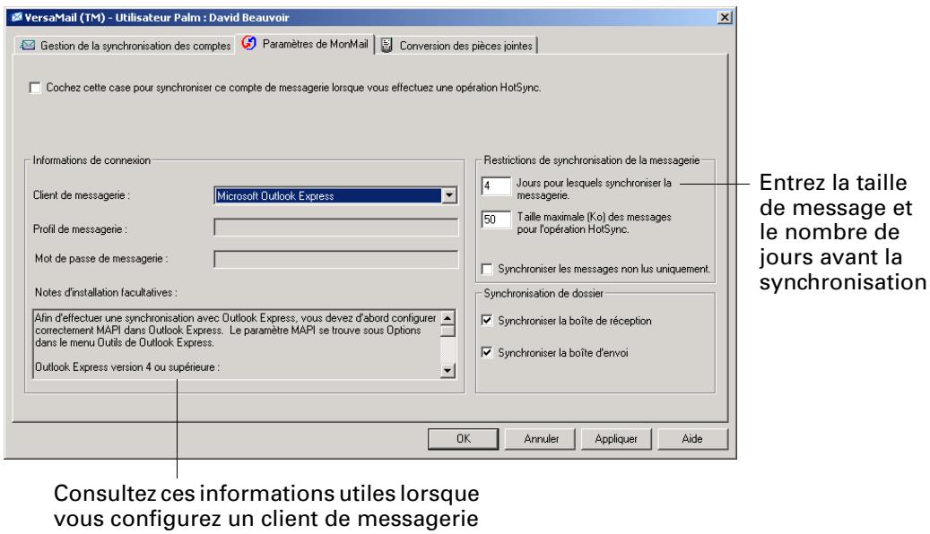Click the Mot de passe de messagerie field
This screenshot has height=534, width=930.
click(x=335, y=259)
